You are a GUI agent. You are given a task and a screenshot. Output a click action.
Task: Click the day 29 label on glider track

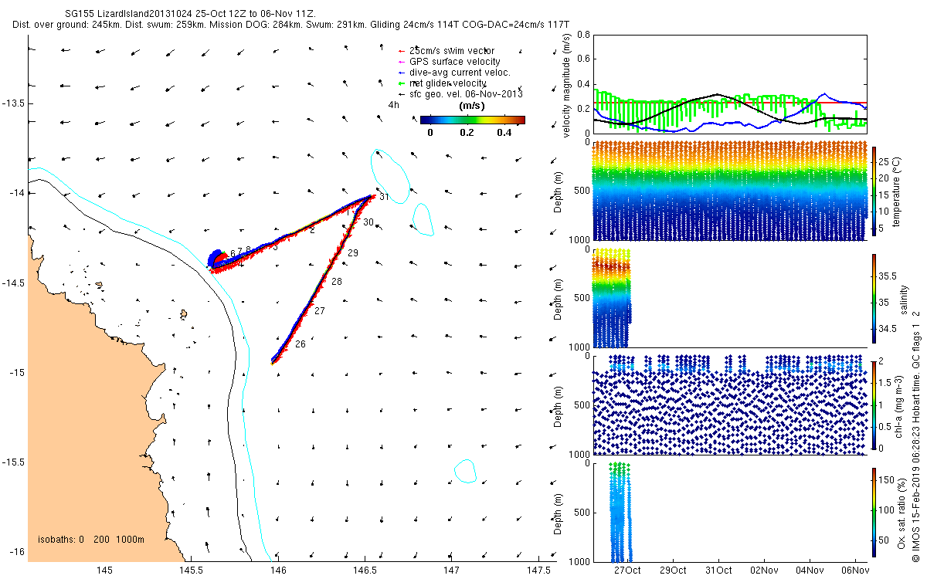353,253
